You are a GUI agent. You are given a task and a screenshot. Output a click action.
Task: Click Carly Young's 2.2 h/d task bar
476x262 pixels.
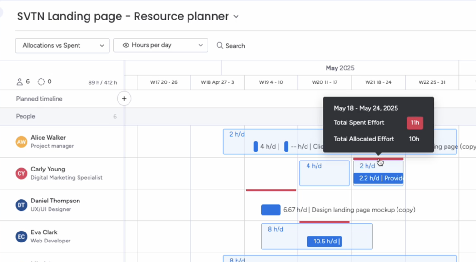(378, 179)
